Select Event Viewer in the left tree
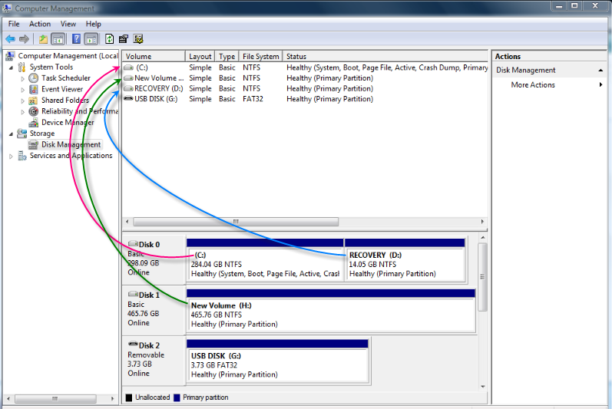This screenshot has height=409, width=612. pos(61,89)
